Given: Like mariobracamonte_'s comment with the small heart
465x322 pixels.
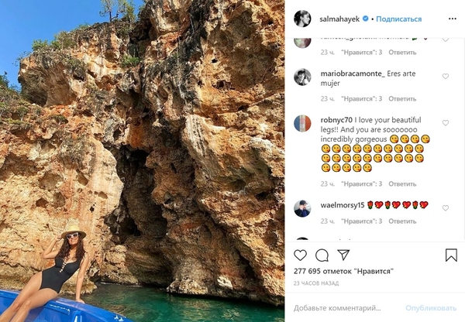Looking at the screenshot, I should point(446,77).
